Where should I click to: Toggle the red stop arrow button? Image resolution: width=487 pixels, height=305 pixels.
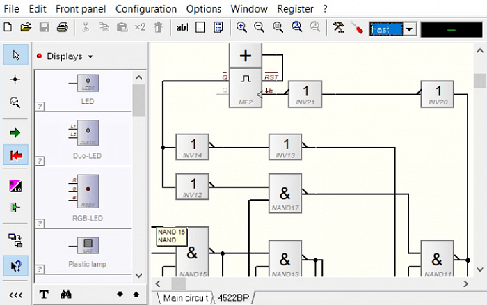point(15,155)
